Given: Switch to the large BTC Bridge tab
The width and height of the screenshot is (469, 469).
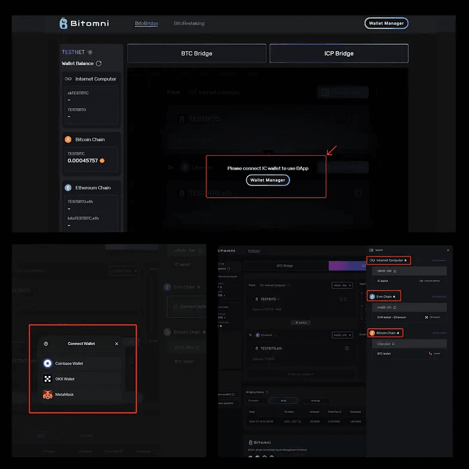Looking at the screenshot, I should pyautogui.click(x=196, y=54).
